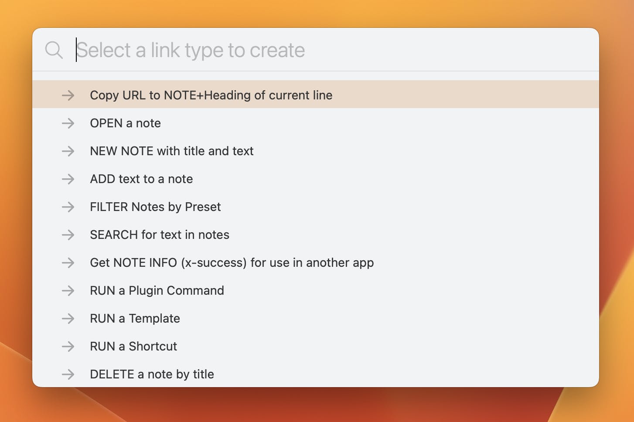
Task: Choose RUN a Shortcut
Action: (x=133, y=346)
